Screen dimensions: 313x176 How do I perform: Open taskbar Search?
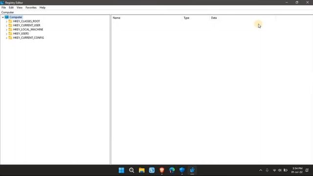point(132,170)
